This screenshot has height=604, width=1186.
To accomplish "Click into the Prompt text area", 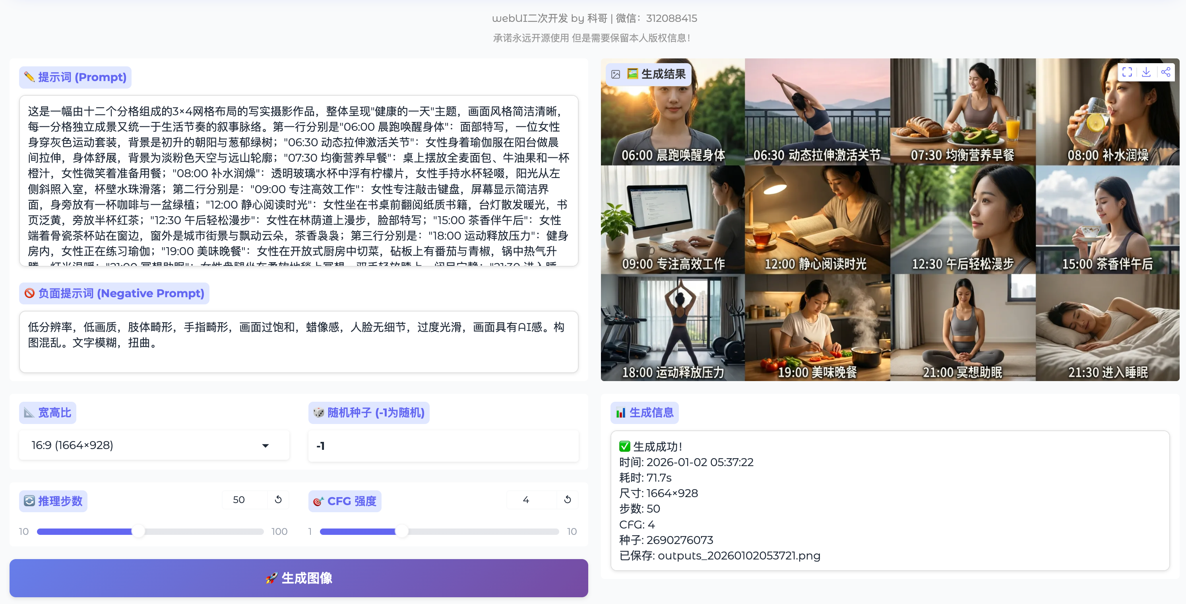I will tap(298, 180).
